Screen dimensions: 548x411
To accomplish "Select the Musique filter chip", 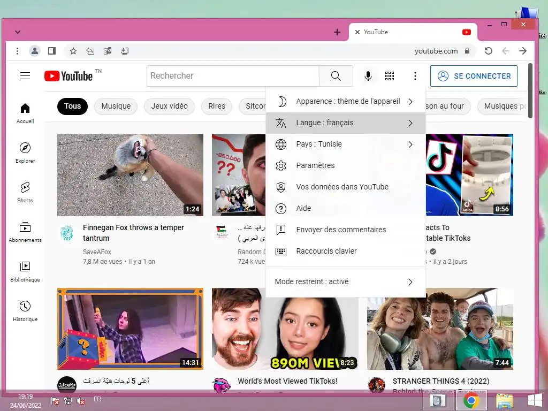I will [x=116, y=106].
